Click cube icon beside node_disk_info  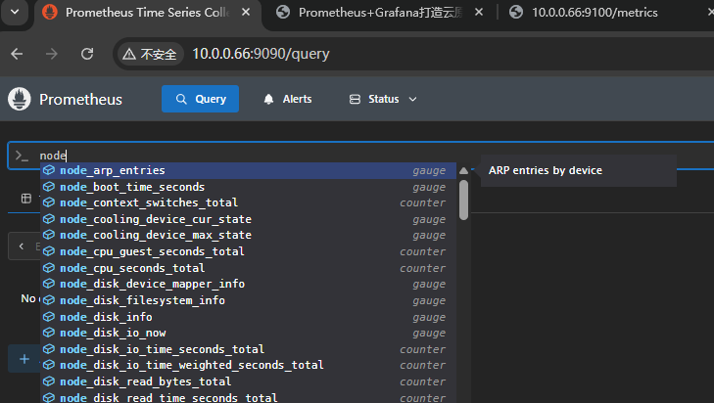pos(49,317)
